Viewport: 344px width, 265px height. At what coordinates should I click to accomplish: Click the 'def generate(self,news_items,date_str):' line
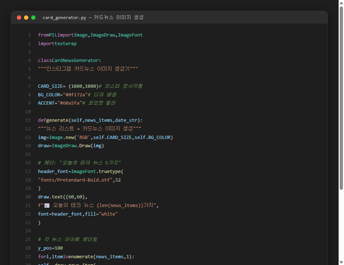pyautogui.click(x=90, y=120)
